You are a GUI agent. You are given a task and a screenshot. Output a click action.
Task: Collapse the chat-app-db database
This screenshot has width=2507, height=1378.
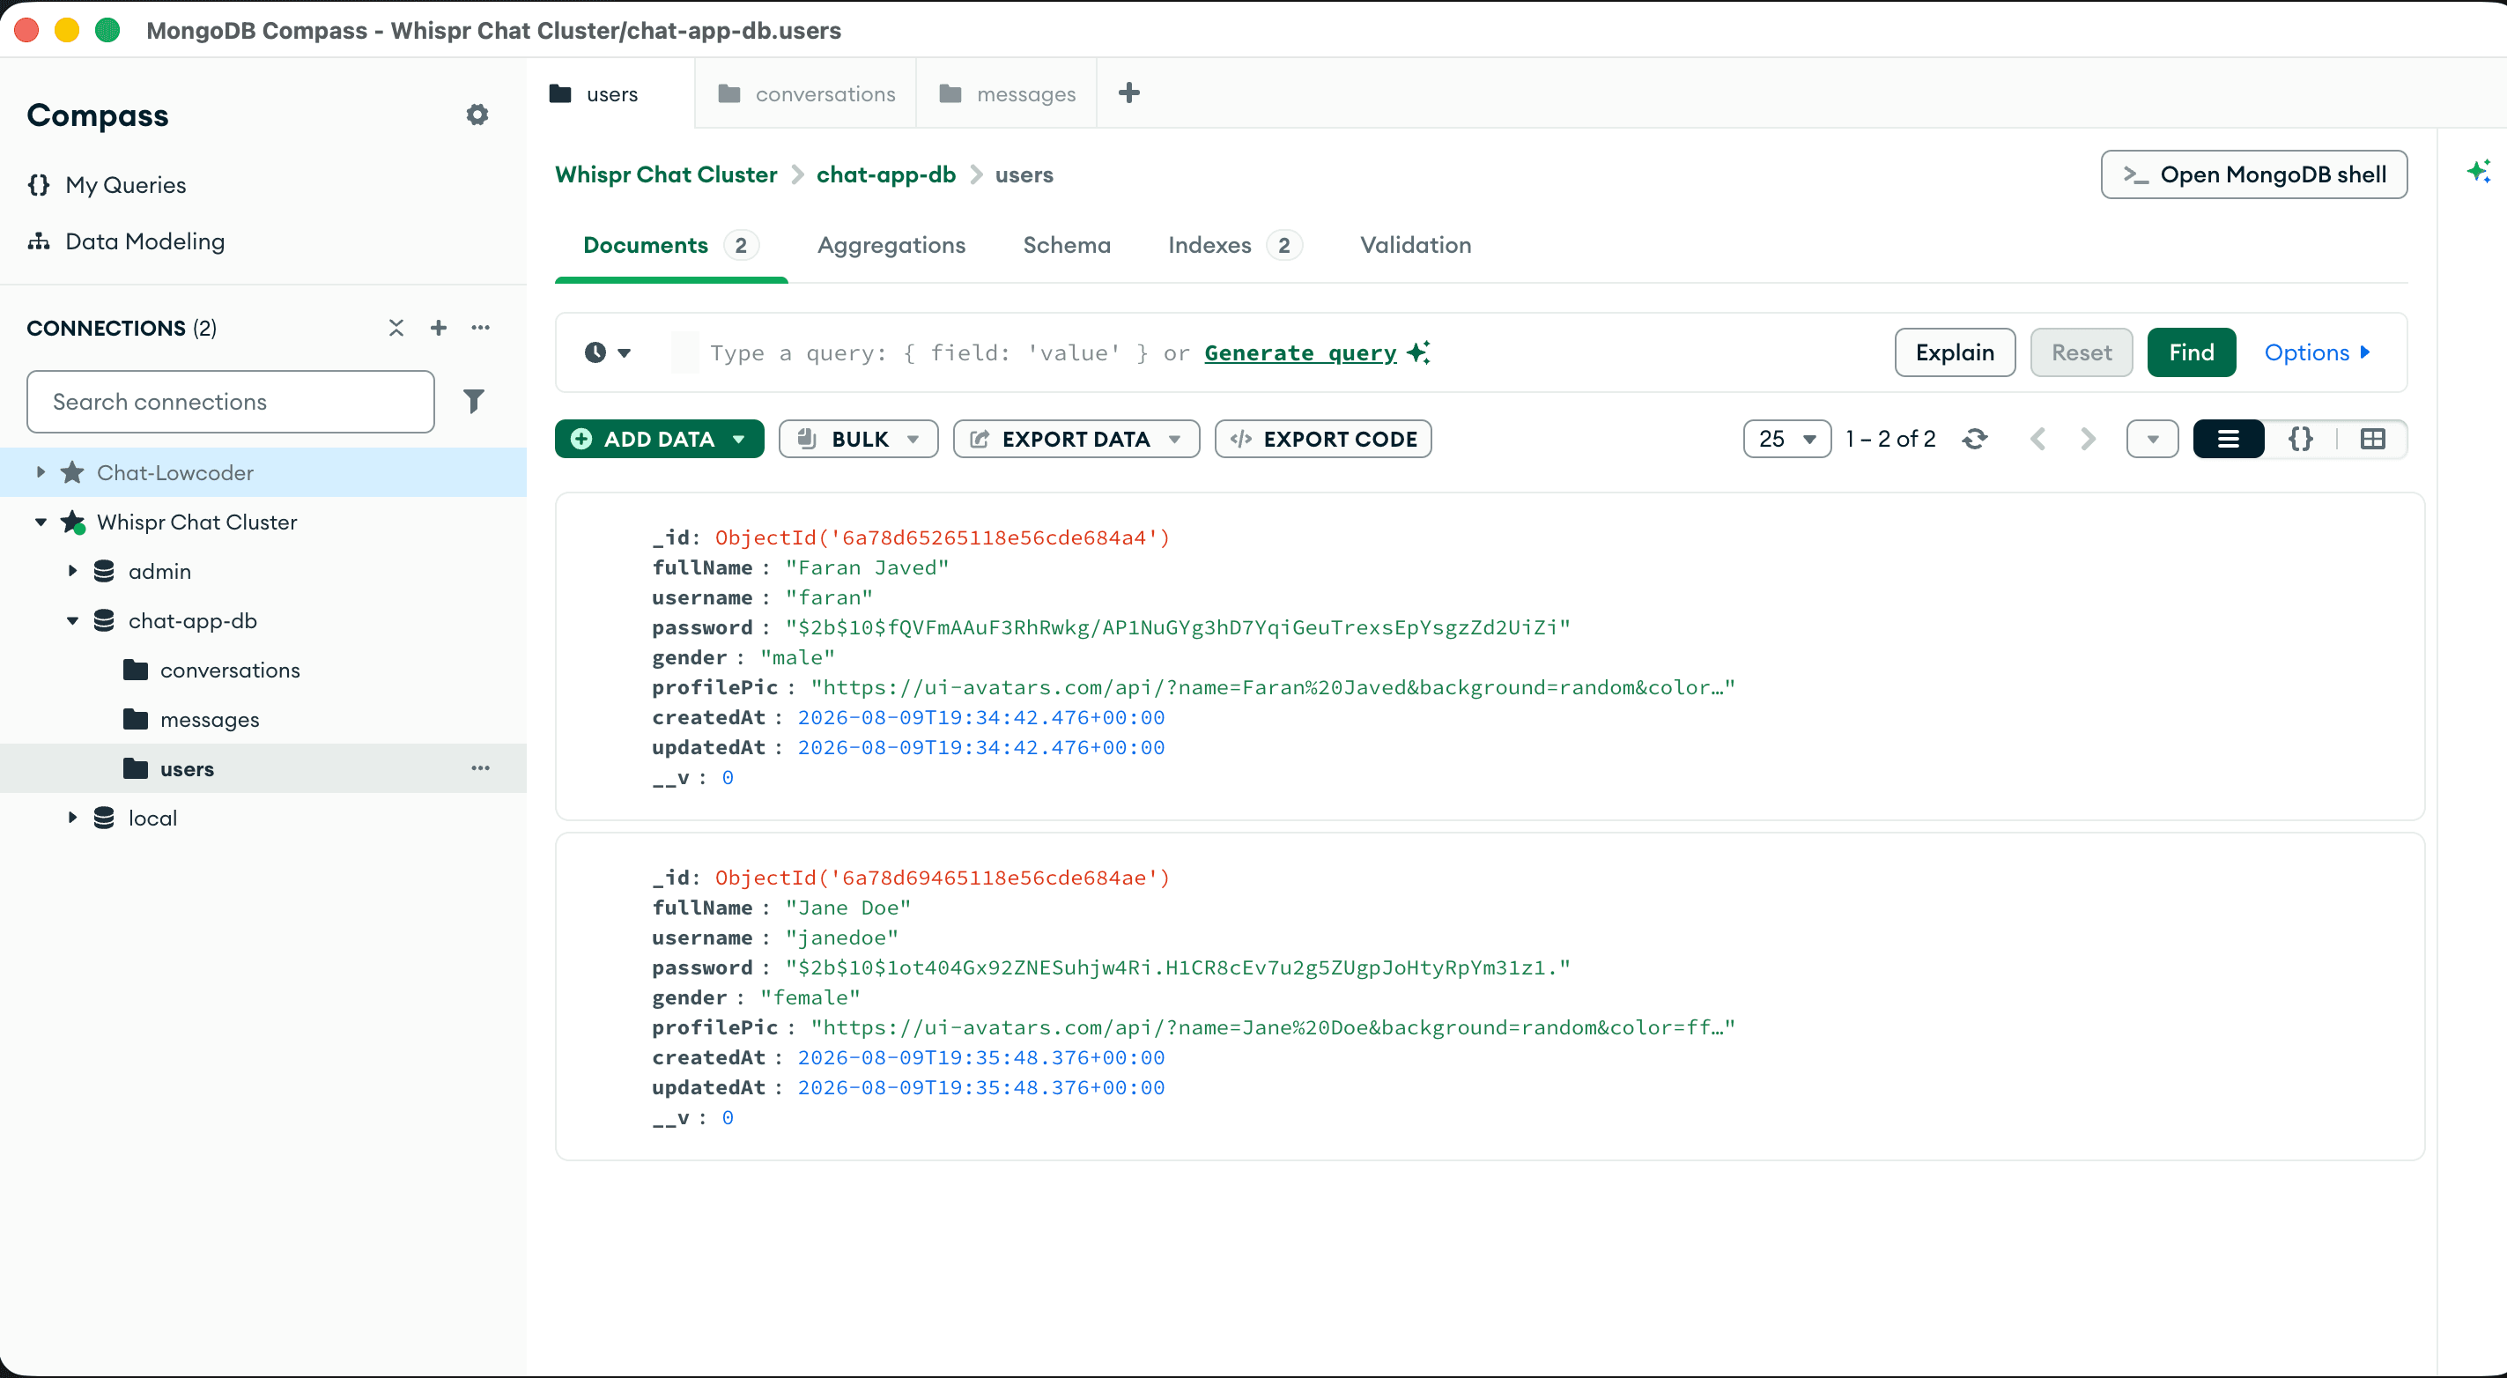pyautogui.click(x=72, y=621)
